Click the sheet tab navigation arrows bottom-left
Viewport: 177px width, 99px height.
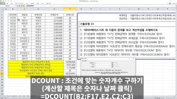coord(3,96)
